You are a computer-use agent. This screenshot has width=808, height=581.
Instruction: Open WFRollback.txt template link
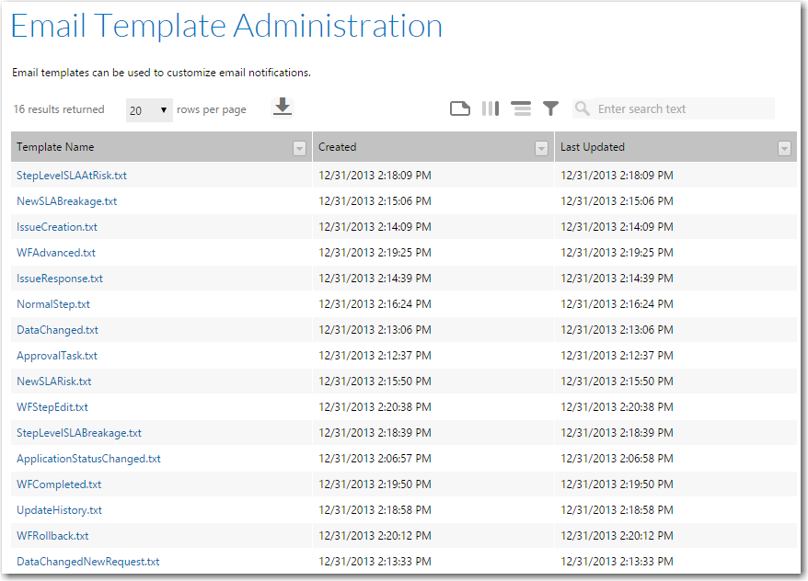tap(52, 536)
